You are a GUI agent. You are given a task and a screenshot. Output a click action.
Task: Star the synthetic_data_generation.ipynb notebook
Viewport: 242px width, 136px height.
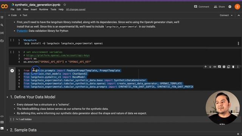pos(65,5)
